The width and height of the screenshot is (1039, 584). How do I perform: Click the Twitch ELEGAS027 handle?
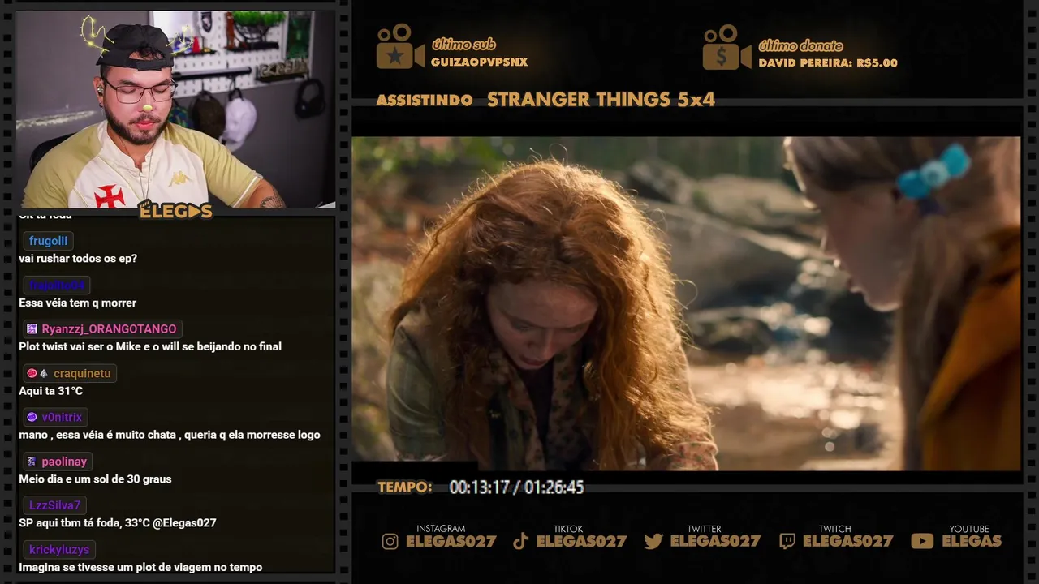click(x=847, y=541)
